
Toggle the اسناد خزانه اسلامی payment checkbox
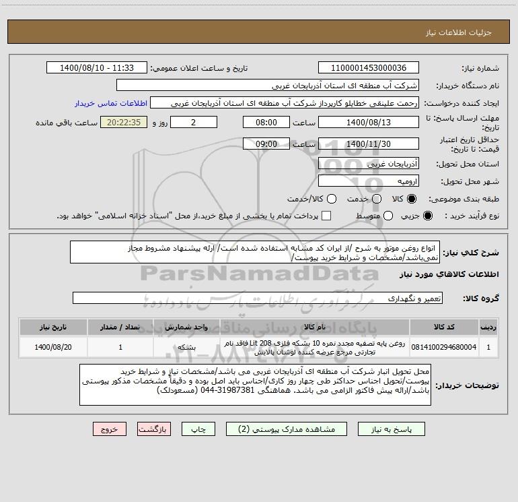click(326, 216)
